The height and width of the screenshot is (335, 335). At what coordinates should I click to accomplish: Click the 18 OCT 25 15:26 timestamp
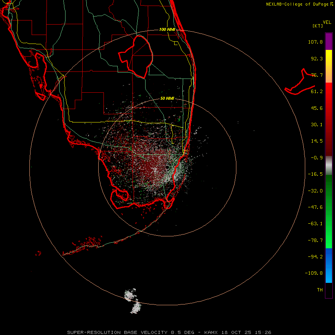coord(246,332)
